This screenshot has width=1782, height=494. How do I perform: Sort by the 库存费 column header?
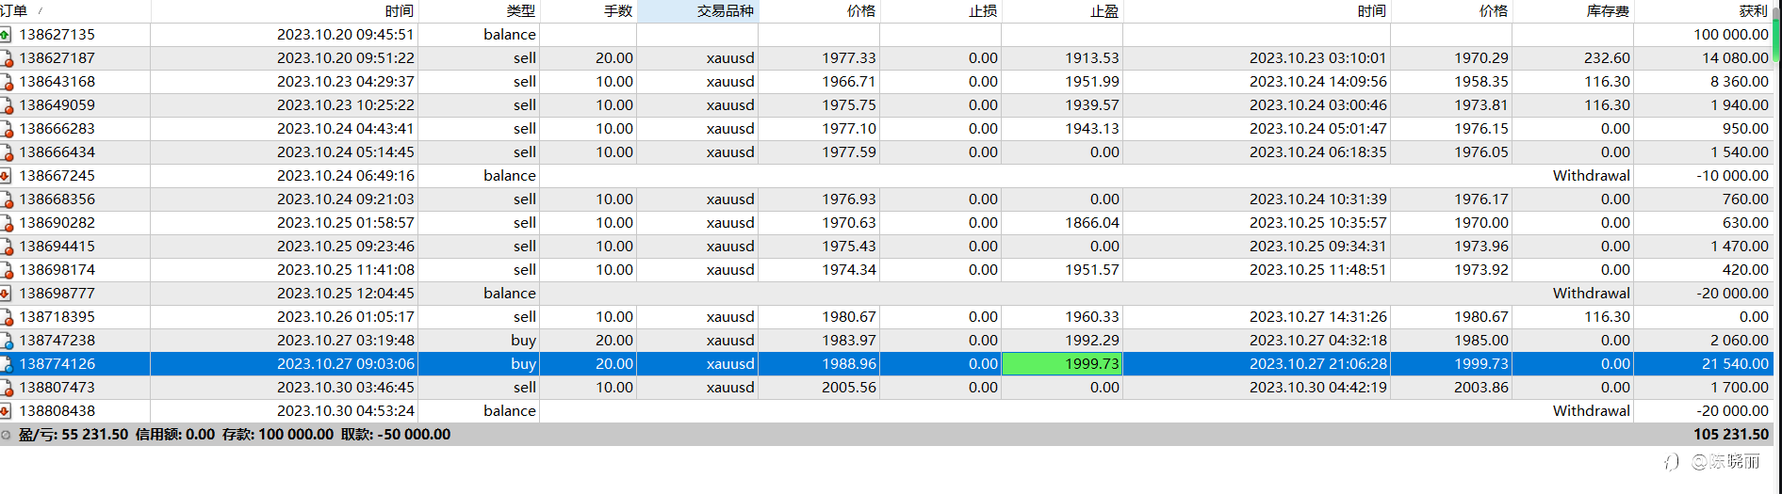point(1573,11)
